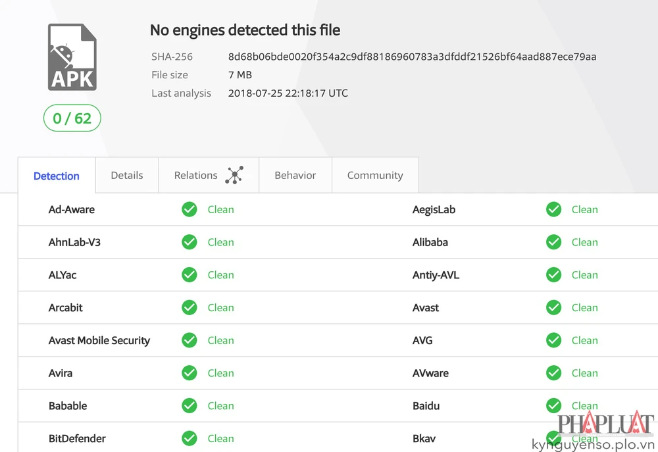
Task: Click the green checkmark beside Avira
Action: [x=190, y=373]
